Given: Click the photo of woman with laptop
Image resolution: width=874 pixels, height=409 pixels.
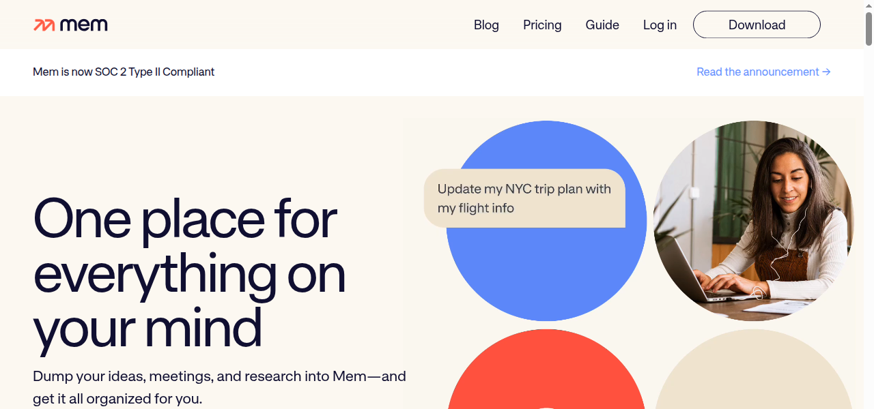Looking at the screenshot, I should (x=754, y=220).
